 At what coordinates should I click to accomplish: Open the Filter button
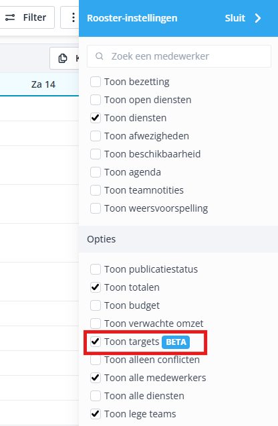pyautogui.click(x=26, y=17)
